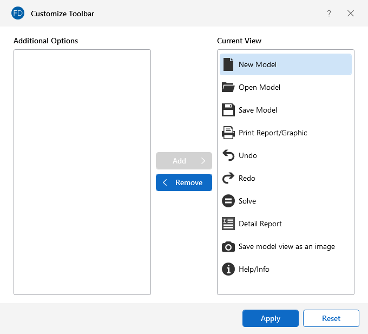Click the Help/Info circle icon

[x=228, y=269]
